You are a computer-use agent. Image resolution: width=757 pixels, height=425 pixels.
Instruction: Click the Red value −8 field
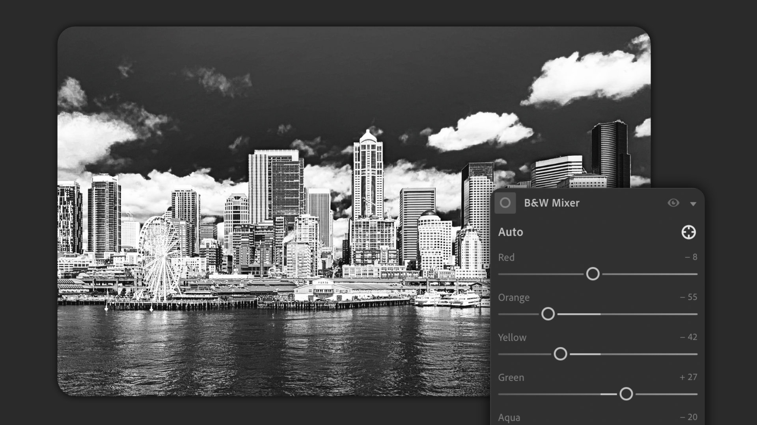(691, 257)
